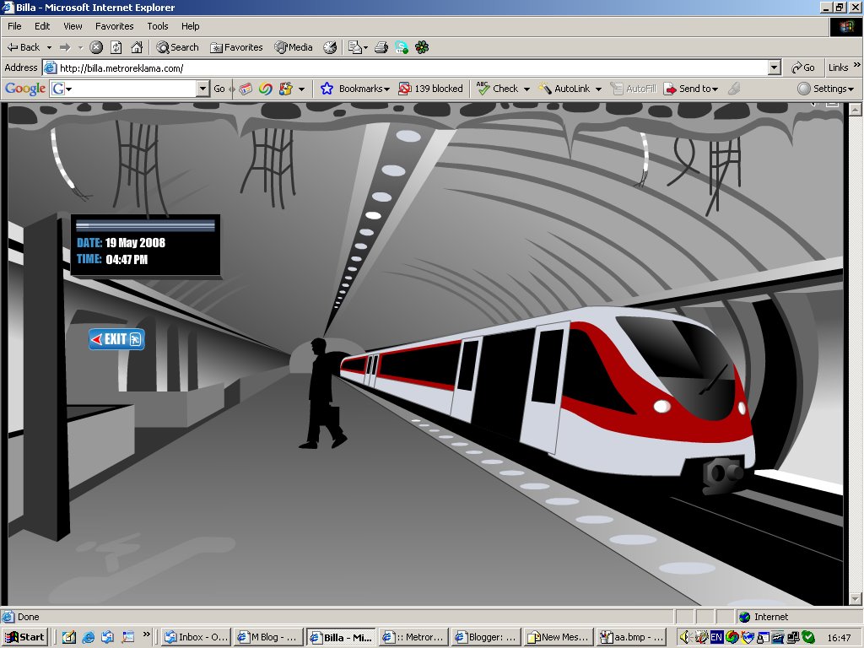Expand the AutoLink dropdown arrow
This screenshot has width=864, height=648.
598,89
